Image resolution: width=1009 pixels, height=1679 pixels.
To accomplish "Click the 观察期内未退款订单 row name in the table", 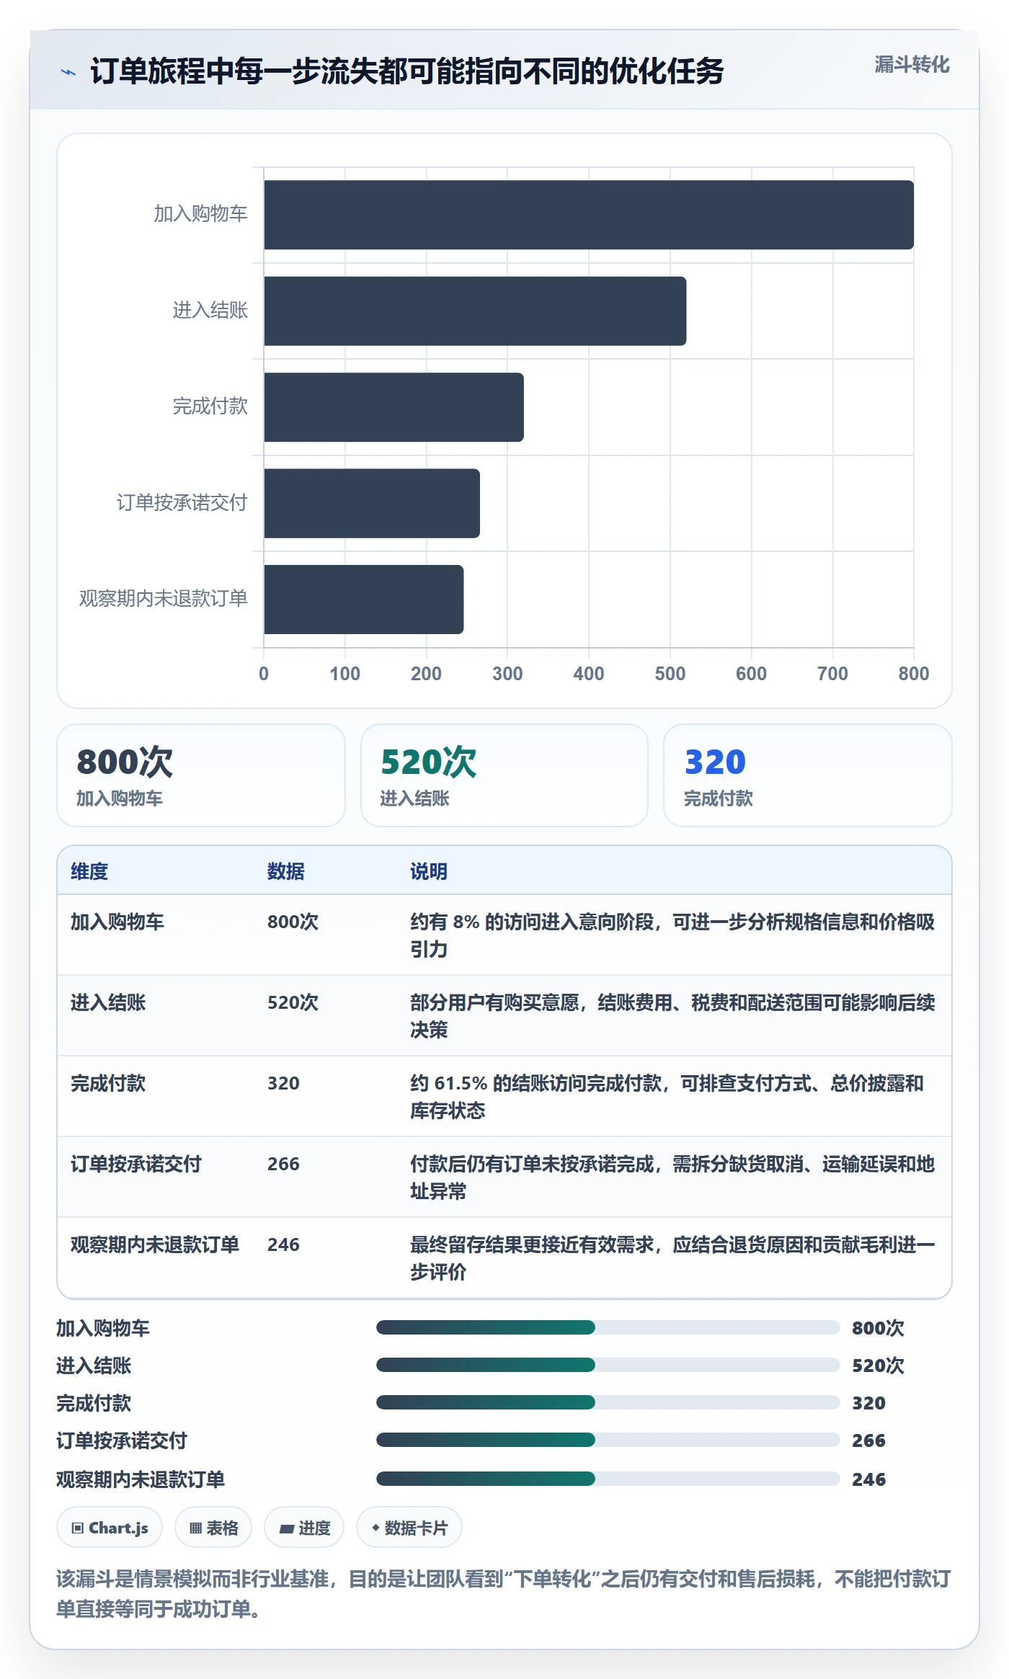I will [x=155, y=1244].
